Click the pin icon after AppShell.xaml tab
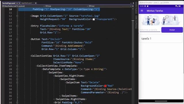Screen dimensions: 184x104 pyautogui.click(x=36, y=3)
